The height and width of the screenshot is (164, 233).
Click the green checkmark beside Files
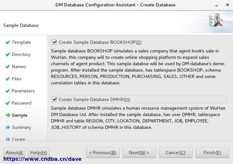point(8,79)
